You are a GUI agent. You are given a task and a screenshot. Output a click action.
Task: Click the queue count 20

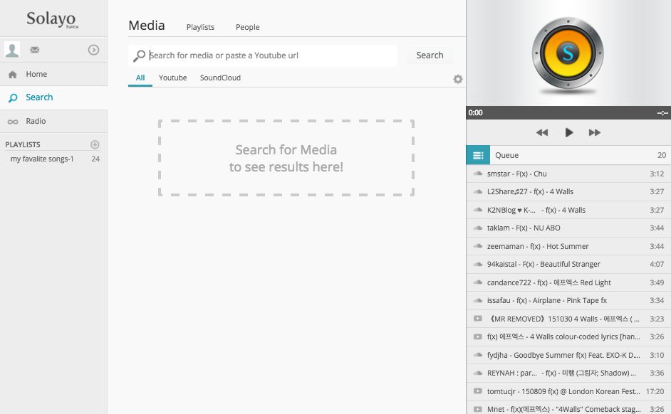662,155
